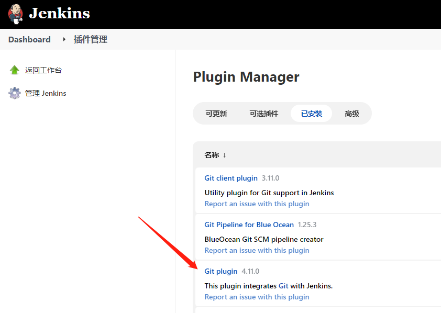Follow the Git link in plugin description
Viewport: 441px width, 313px height.
pyautogui.click(x=283, y=286)
